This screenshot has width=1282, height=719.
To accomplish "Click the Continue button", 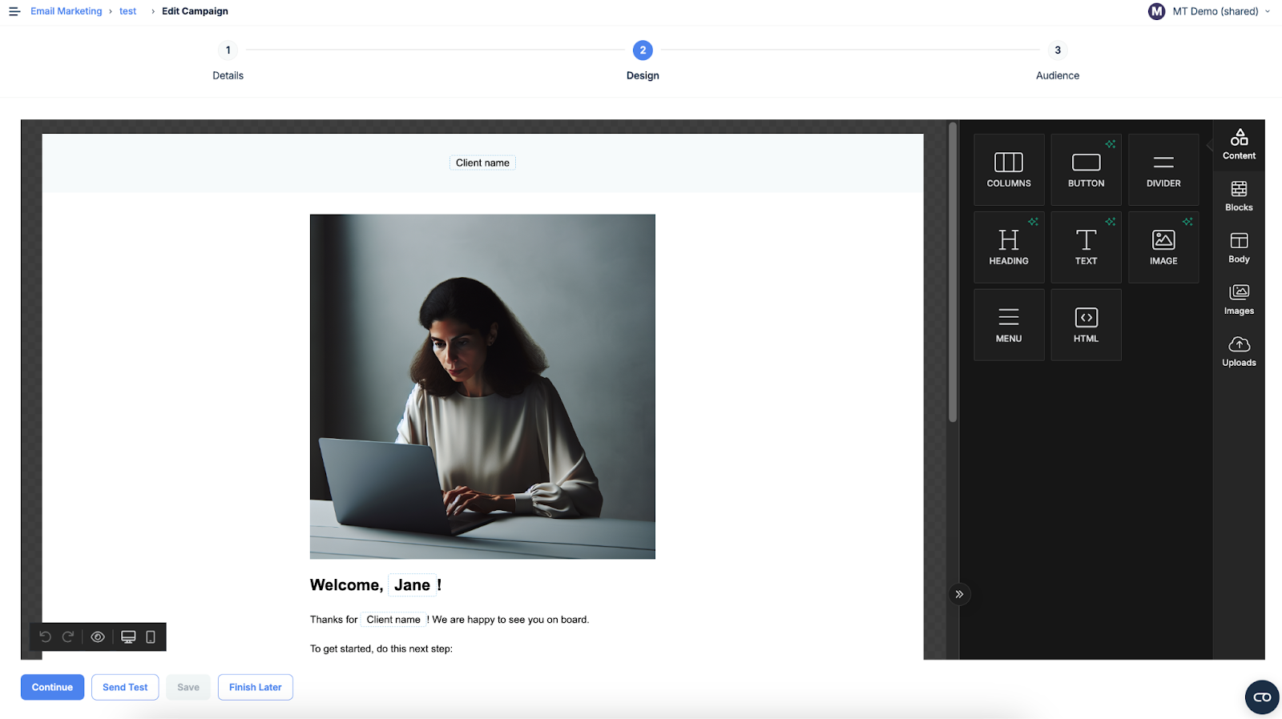I will click(x=52, y=687).
